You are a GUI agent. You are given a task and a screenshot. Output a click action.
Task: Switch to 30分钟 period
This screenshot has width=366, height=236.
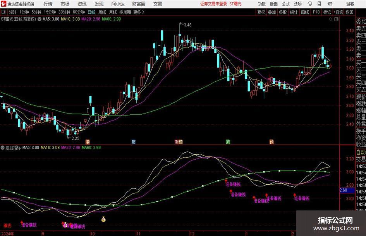pos(64,12)
